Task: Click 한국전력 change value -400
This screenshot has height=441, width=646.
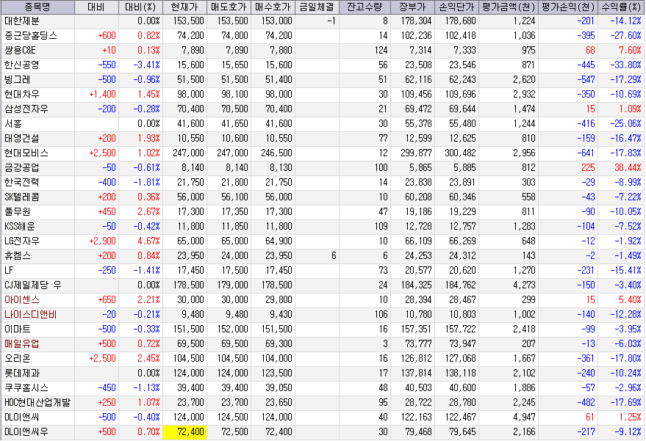Action: [x=107, y=182]
